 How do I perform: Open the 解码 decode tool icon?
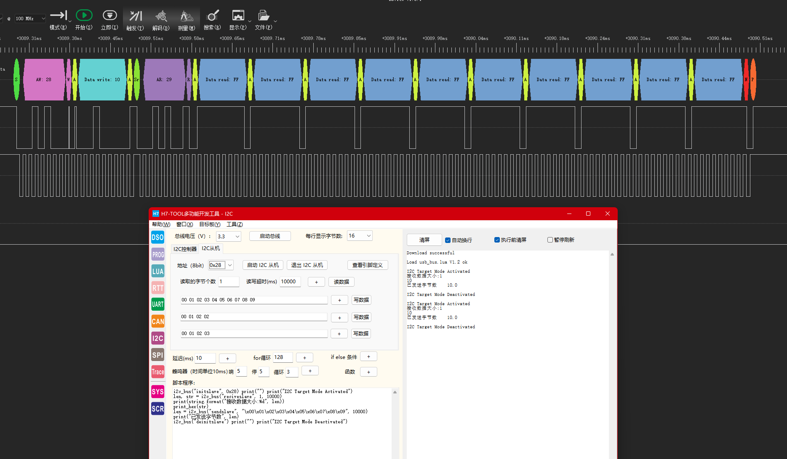click(x=161, y=16)
